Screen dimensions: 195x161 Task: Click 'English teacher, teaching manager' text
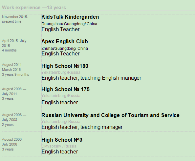tap(82, 127)
